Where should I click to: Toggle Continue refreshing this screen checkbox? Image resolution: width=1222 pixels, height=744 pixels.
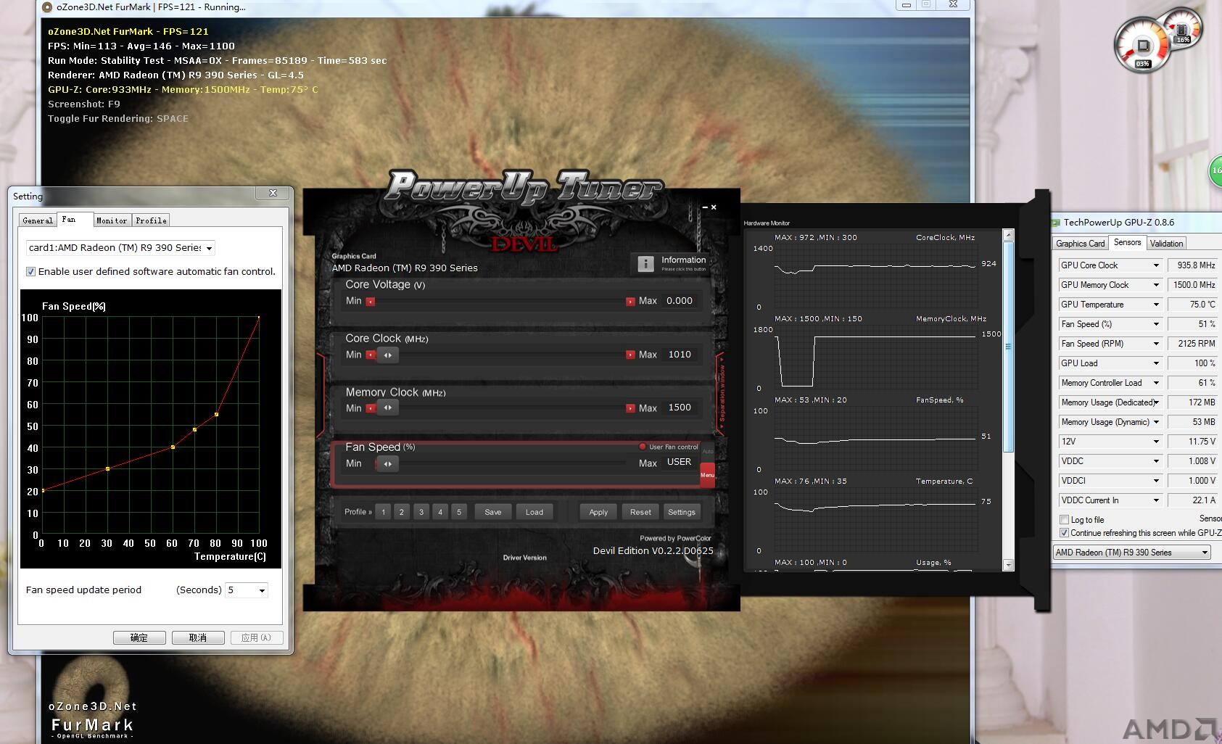click(1064, 533)
